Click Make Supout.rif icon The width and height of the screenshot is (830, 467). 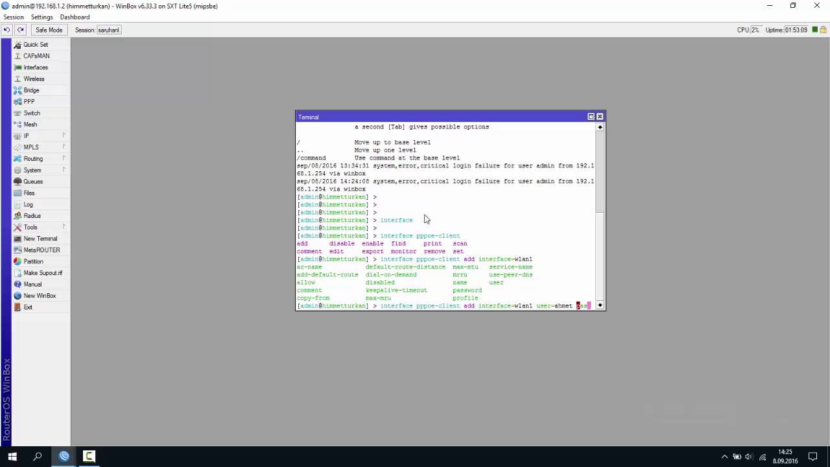pyautogui.click(x=18, y=273)
